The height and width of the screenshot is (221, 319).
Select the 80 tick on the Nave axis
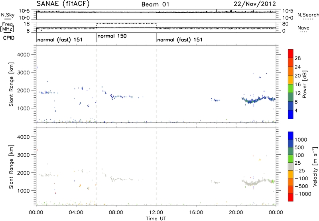(x=285, y=24)
